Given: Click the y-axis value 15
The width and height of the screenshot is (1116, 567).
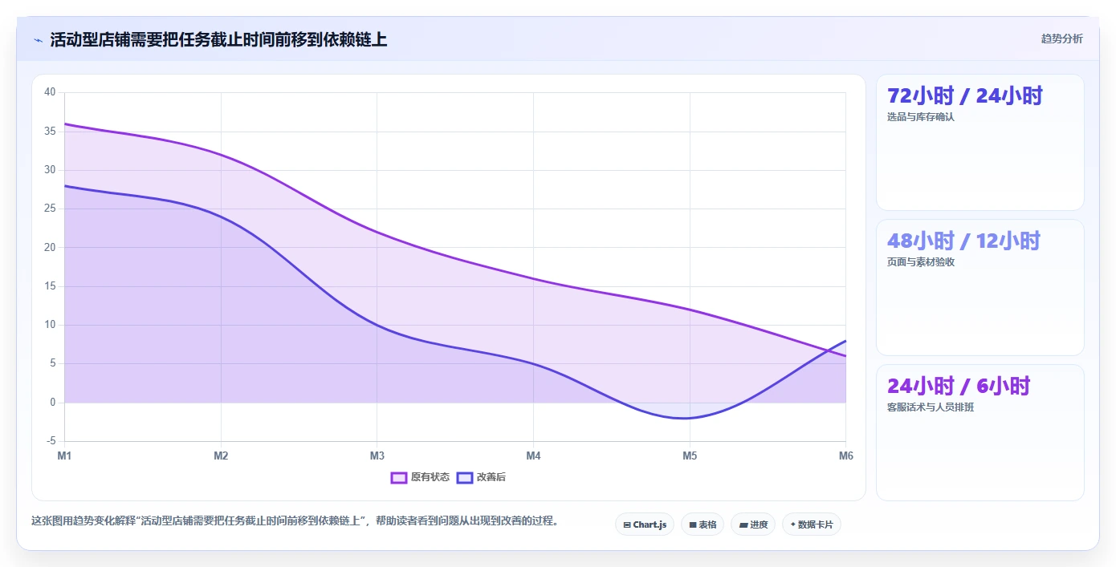Looking at the screenshot, I should pos(50,286).
